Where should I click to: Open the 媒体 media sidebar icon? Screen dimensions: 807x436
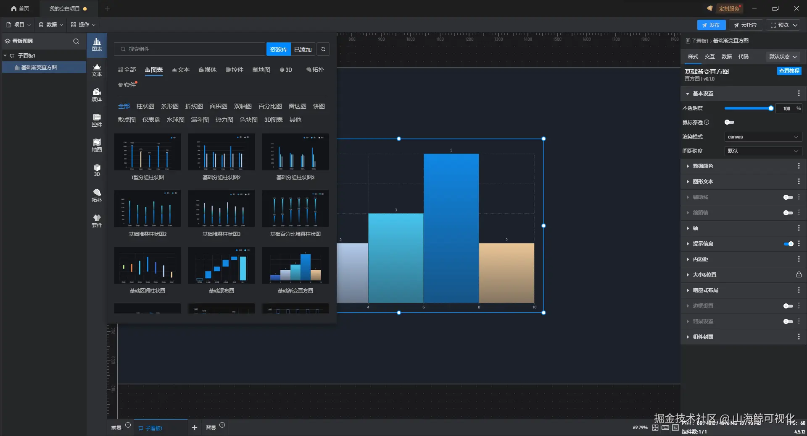97,95
